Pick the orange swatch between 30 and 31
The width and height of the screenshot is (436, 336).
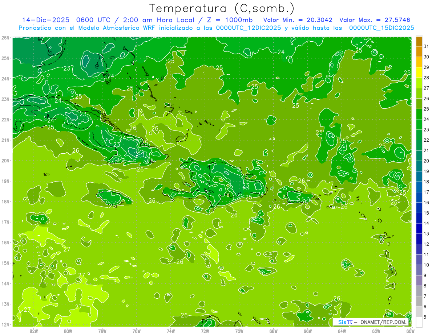[419, 52]
